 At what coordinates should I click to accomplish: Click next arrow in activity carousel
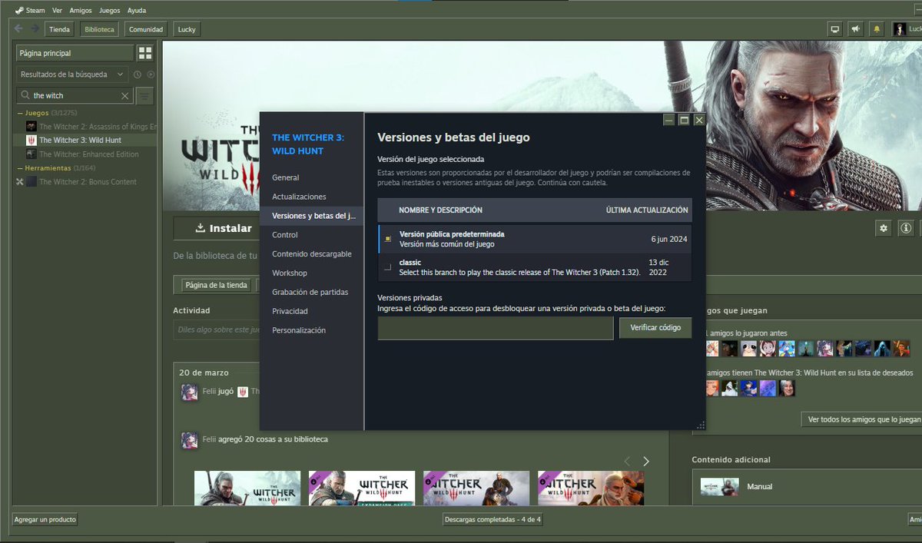646,461
